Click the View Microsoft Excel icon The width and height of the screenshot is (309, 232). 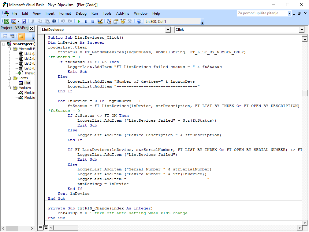point(7,21)
